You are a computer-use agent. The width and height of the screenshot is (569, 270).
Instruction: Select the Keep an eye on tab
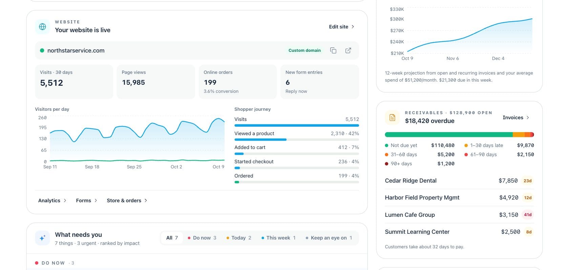pos(329,238)
